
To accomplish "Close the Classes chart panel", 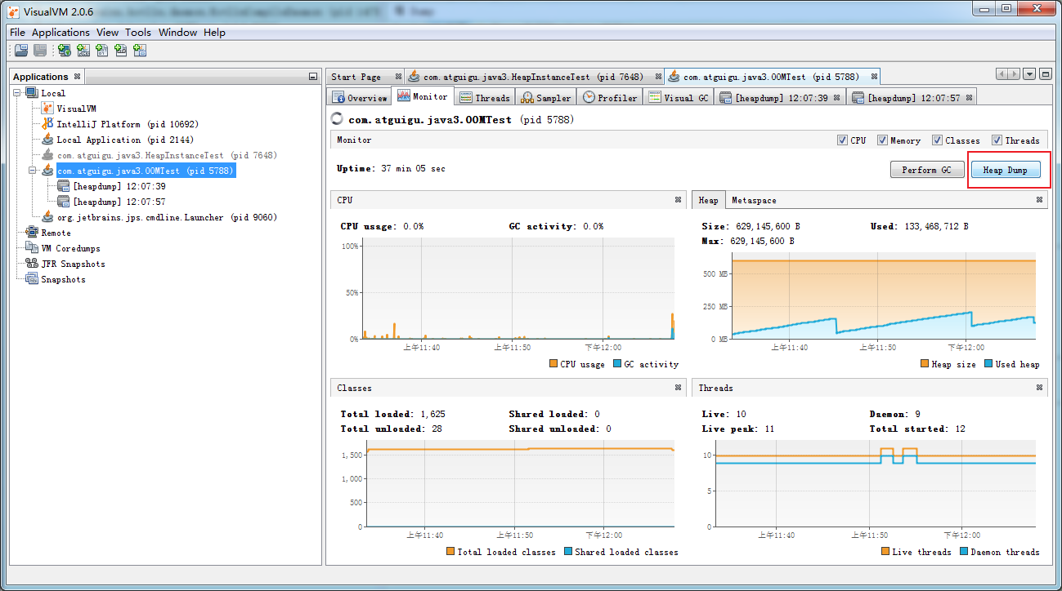I will pyautogui.click(x=678, y=387).
